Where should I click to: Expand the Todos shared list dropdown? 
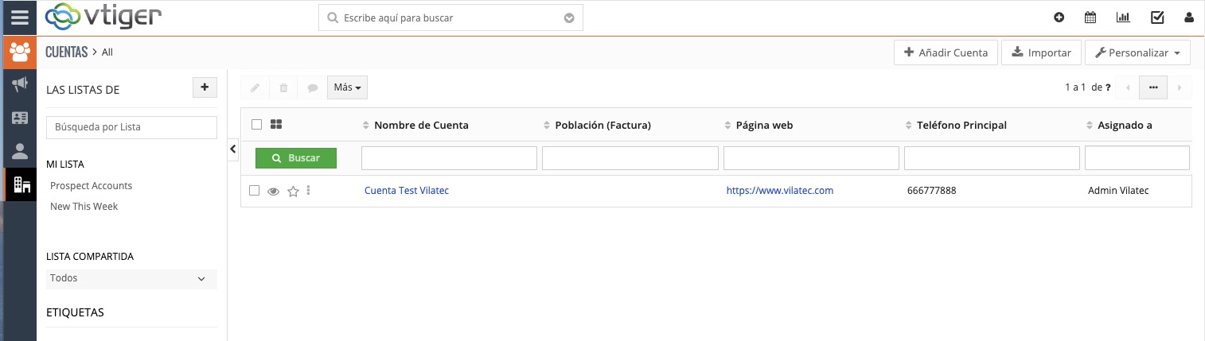[x=131, y=278]
